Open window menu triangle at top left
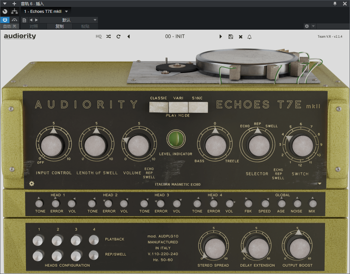Screen dimensions: 350x274 (5, 4)
